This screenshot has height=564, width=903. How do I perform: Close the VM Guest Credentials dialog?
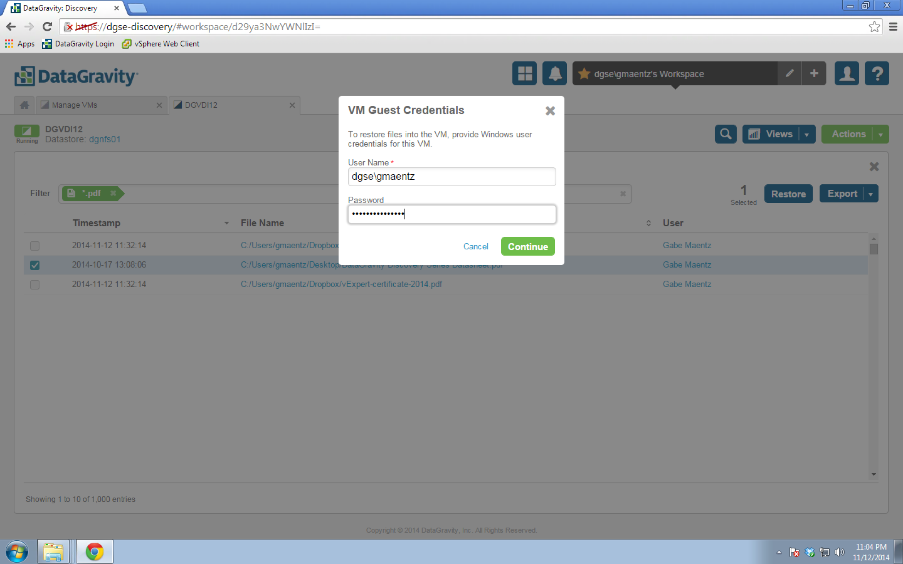(x=550, y=111)
